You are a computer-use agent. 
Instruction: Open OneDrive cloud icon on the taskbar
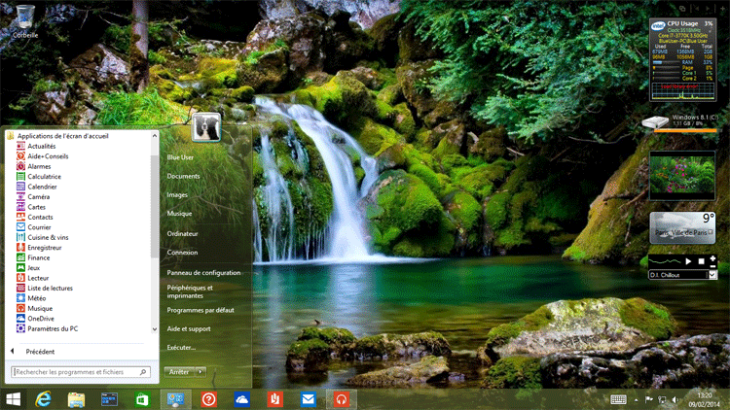[x=242, y=399]
